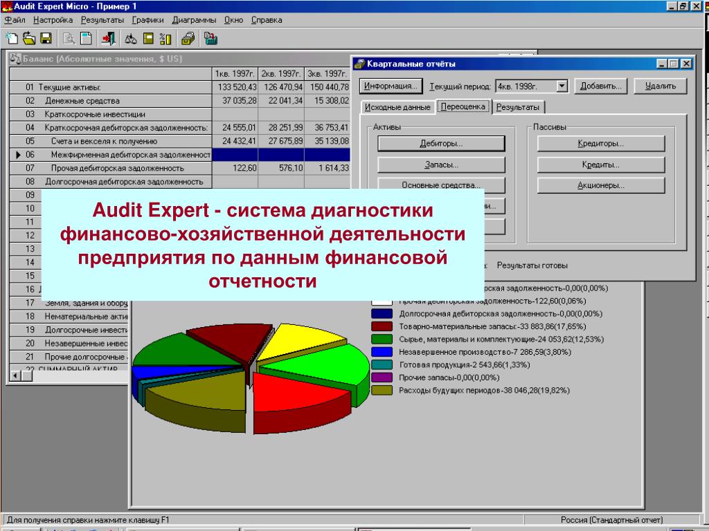709x531 pixels.
Task: Click the blue Незавершенное производство swatch
Action: [382, 352]
